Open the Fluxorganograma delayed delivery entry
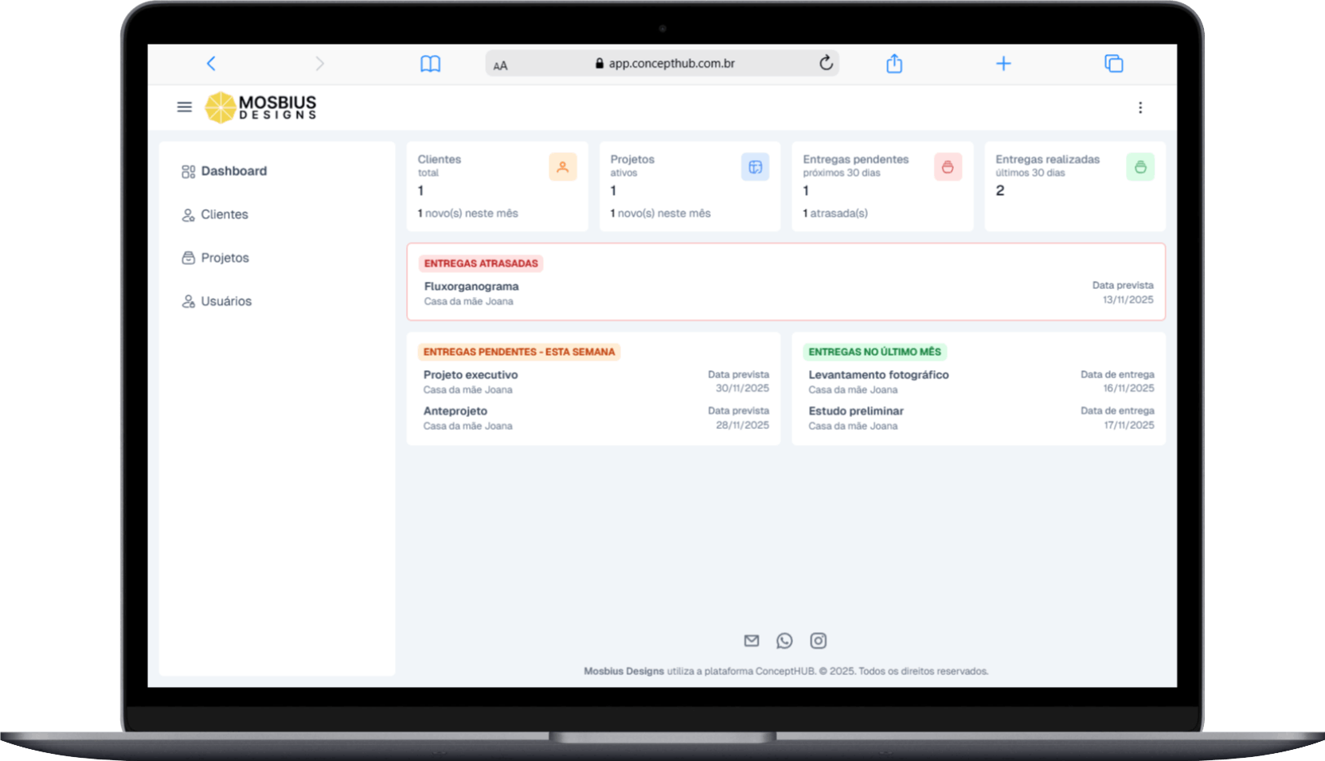The width and height of the screenshot is (1325, 761). (x=471, y=286)
